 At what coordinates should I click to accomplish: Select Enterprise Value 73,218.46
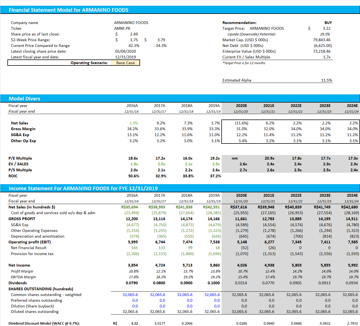[322, 51]
